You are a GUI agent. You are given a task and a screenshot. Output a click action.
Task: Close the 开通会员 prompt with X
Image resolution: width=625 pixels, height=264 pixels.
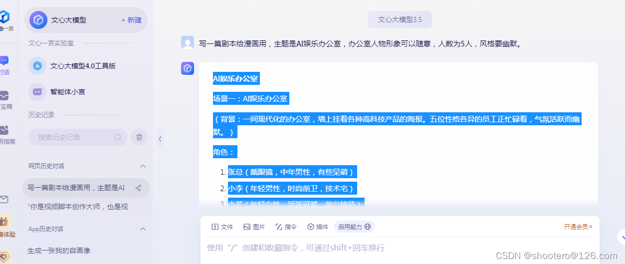[x=591, y=227]
